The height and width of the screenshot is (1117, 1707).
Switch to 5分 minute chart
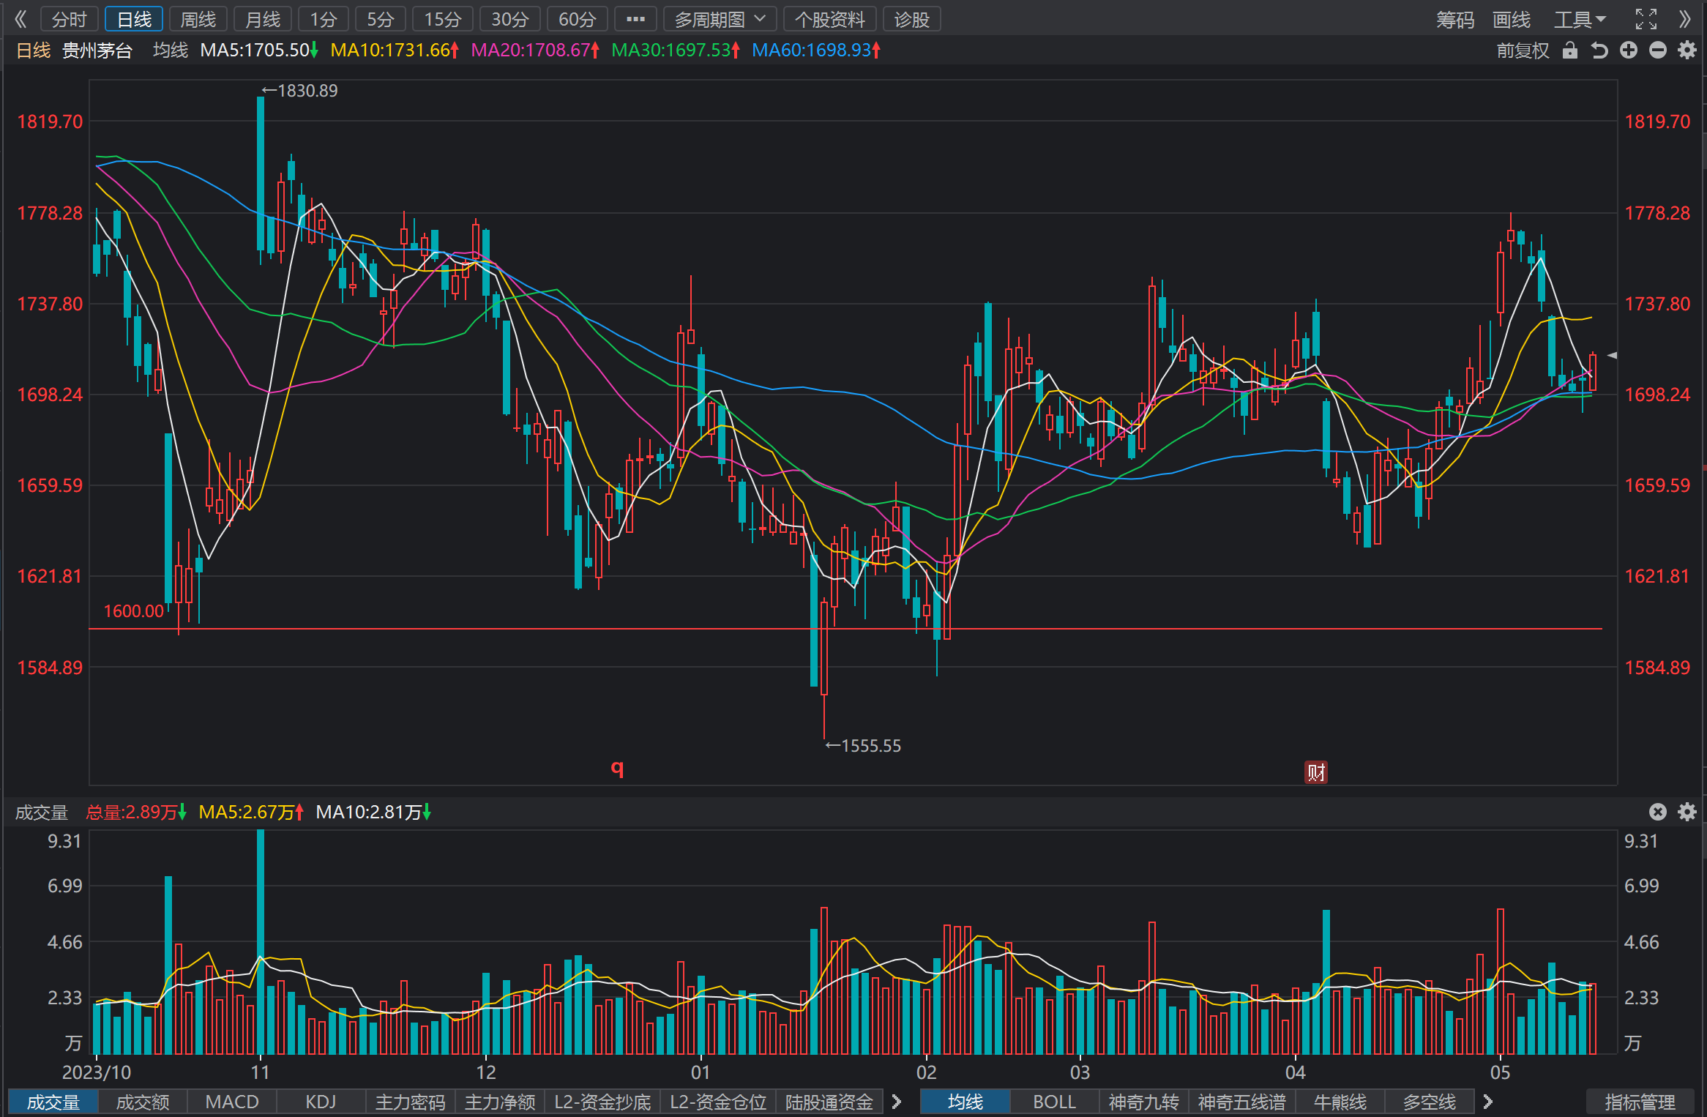click(x=381, y=19)
